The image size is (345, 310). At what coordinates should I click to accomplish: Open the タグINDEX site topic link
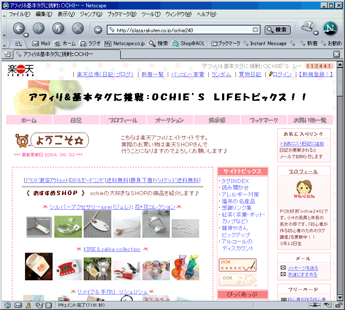coord(235,181)
